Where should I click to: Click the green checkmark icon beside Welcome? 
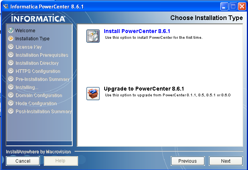[x=11, y=30]
